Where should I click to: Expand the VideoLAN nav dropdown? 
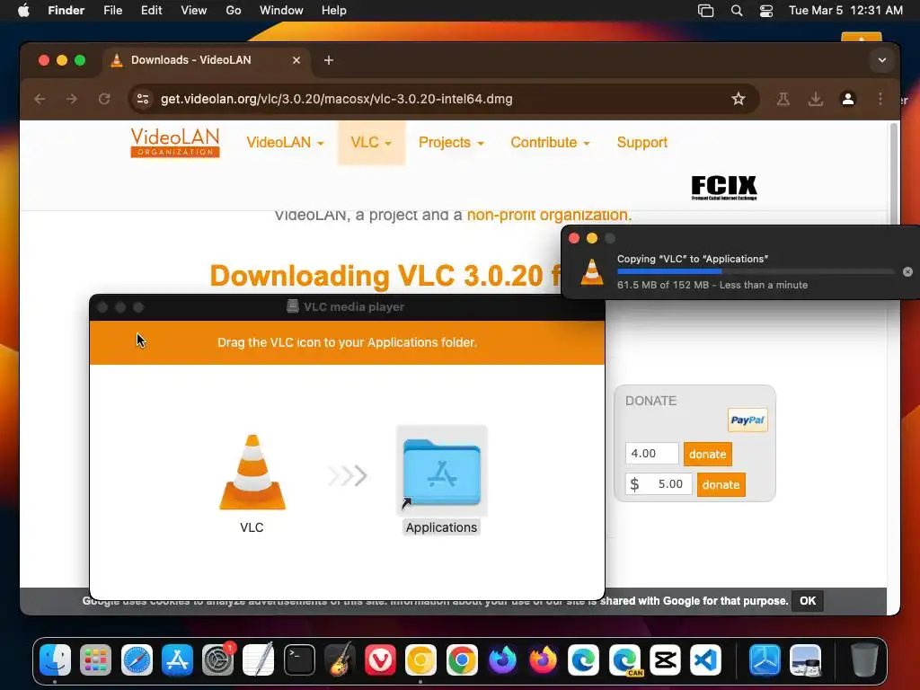(x=285, y=143)
